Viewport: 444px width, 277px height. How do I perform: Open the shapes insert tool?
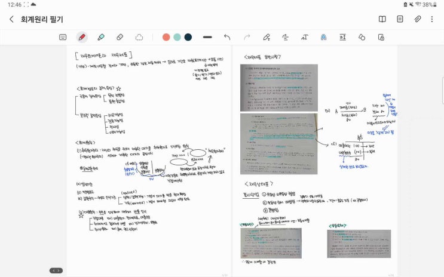point(362,37)
